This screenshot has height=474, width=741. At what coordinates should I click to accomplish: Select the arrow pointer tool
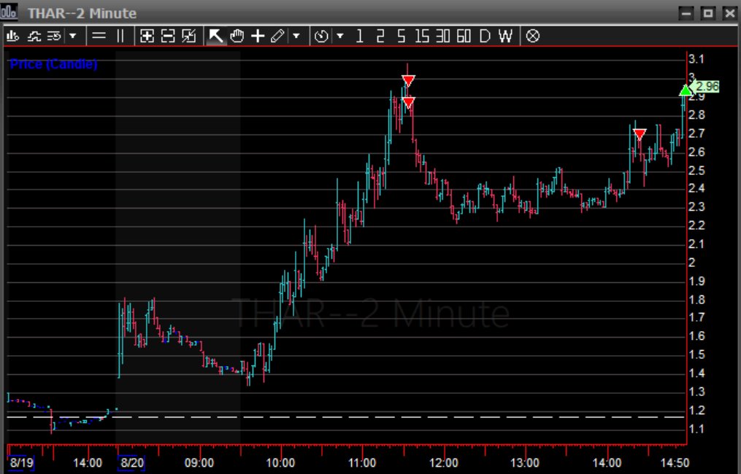click(214, 35)
